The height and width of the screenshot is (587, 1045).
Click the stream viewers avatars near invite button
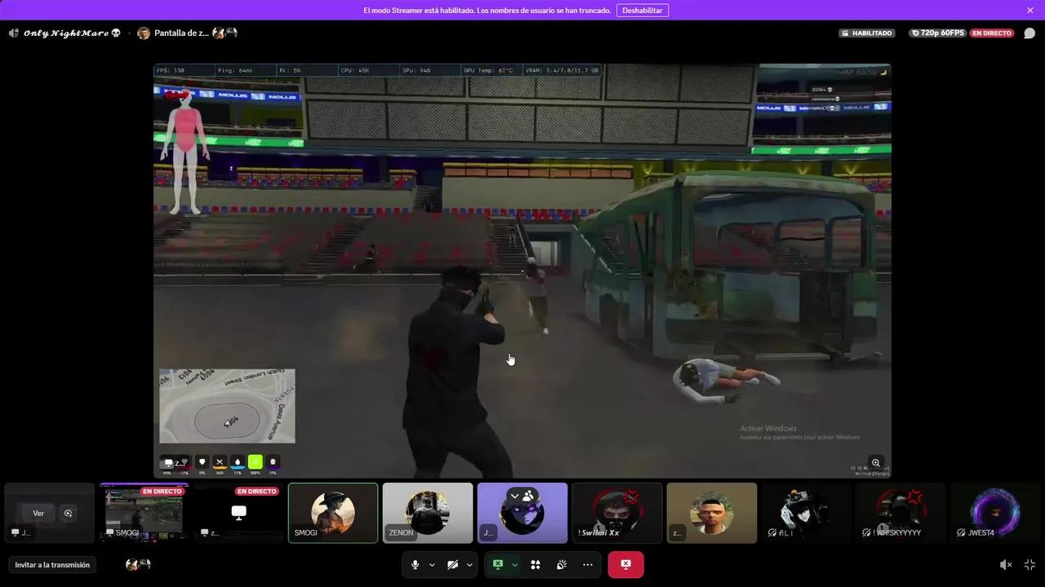pos(138,564)
